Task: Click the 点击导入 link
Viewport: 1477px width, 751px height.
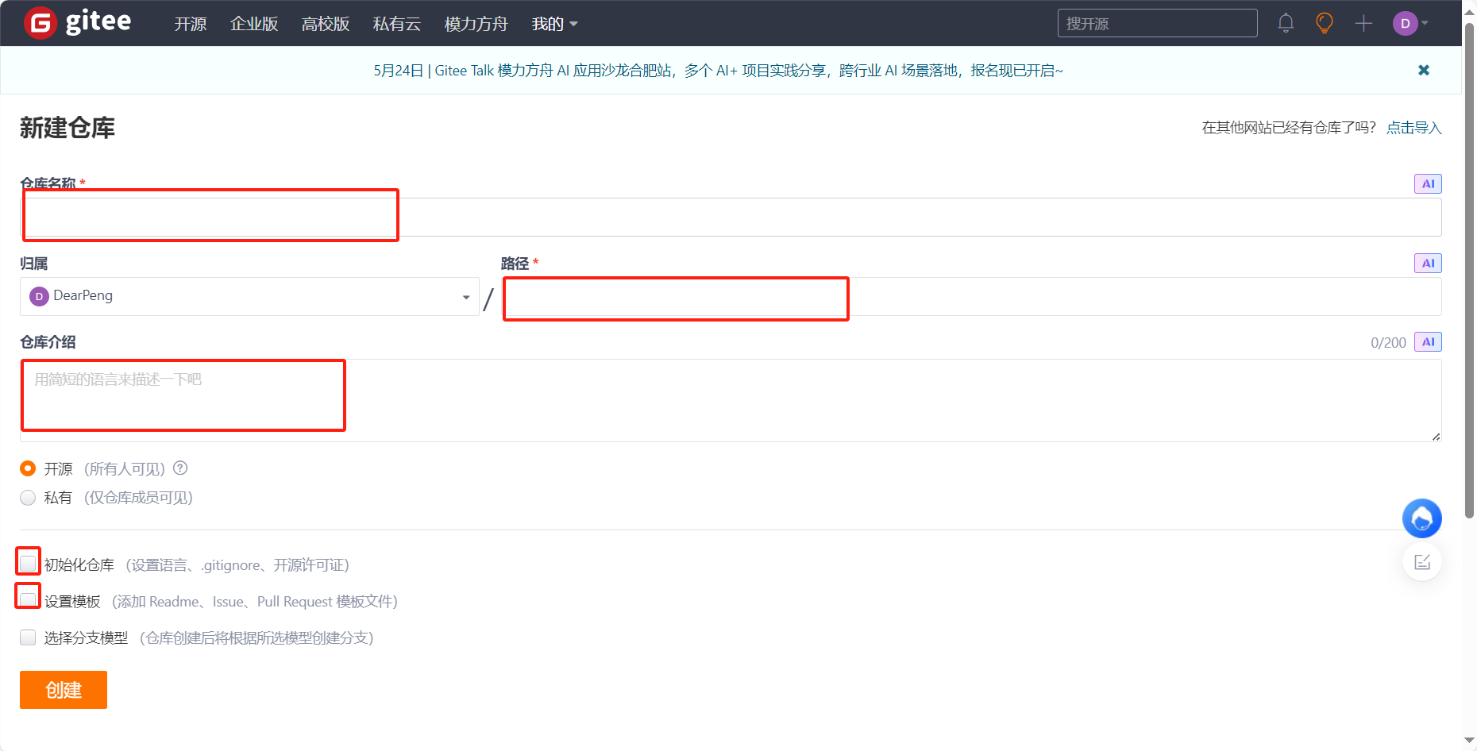Action: point(1413,128)
